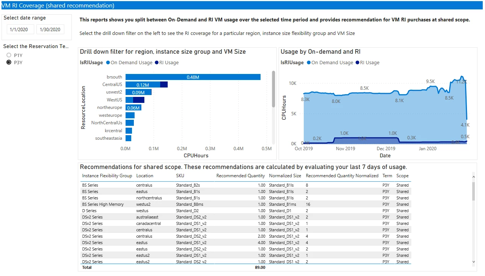Click the WestUS RI Usage dark bar segment
Image resolution: width=485 pixels, height=276 pixels.
point(139,100)
